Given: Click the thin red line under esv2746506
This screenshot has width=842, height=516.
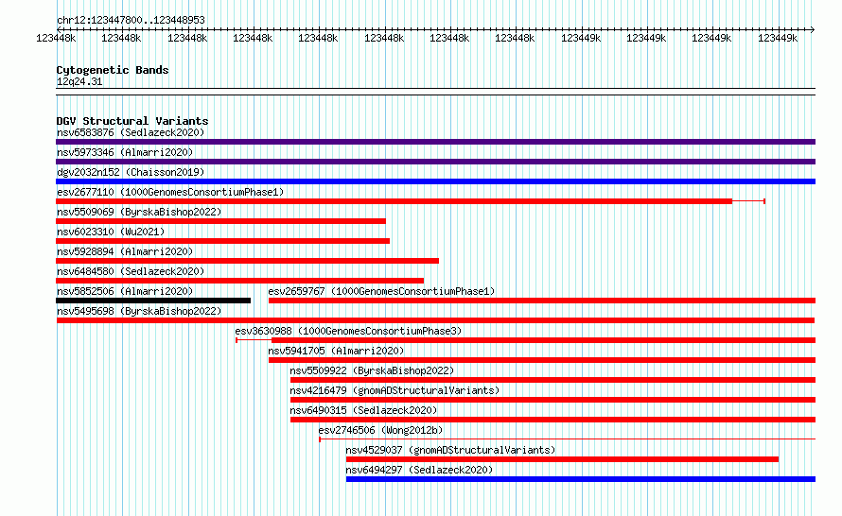Looking at the screenshot, I should click(x=567, y=439).
